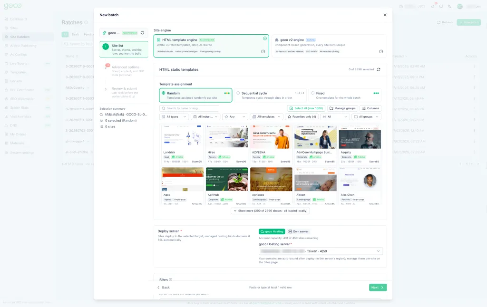Open System settings in background sidebar
Image resolution: width=487 pixels, height=307 pixels.
[22, 153]
